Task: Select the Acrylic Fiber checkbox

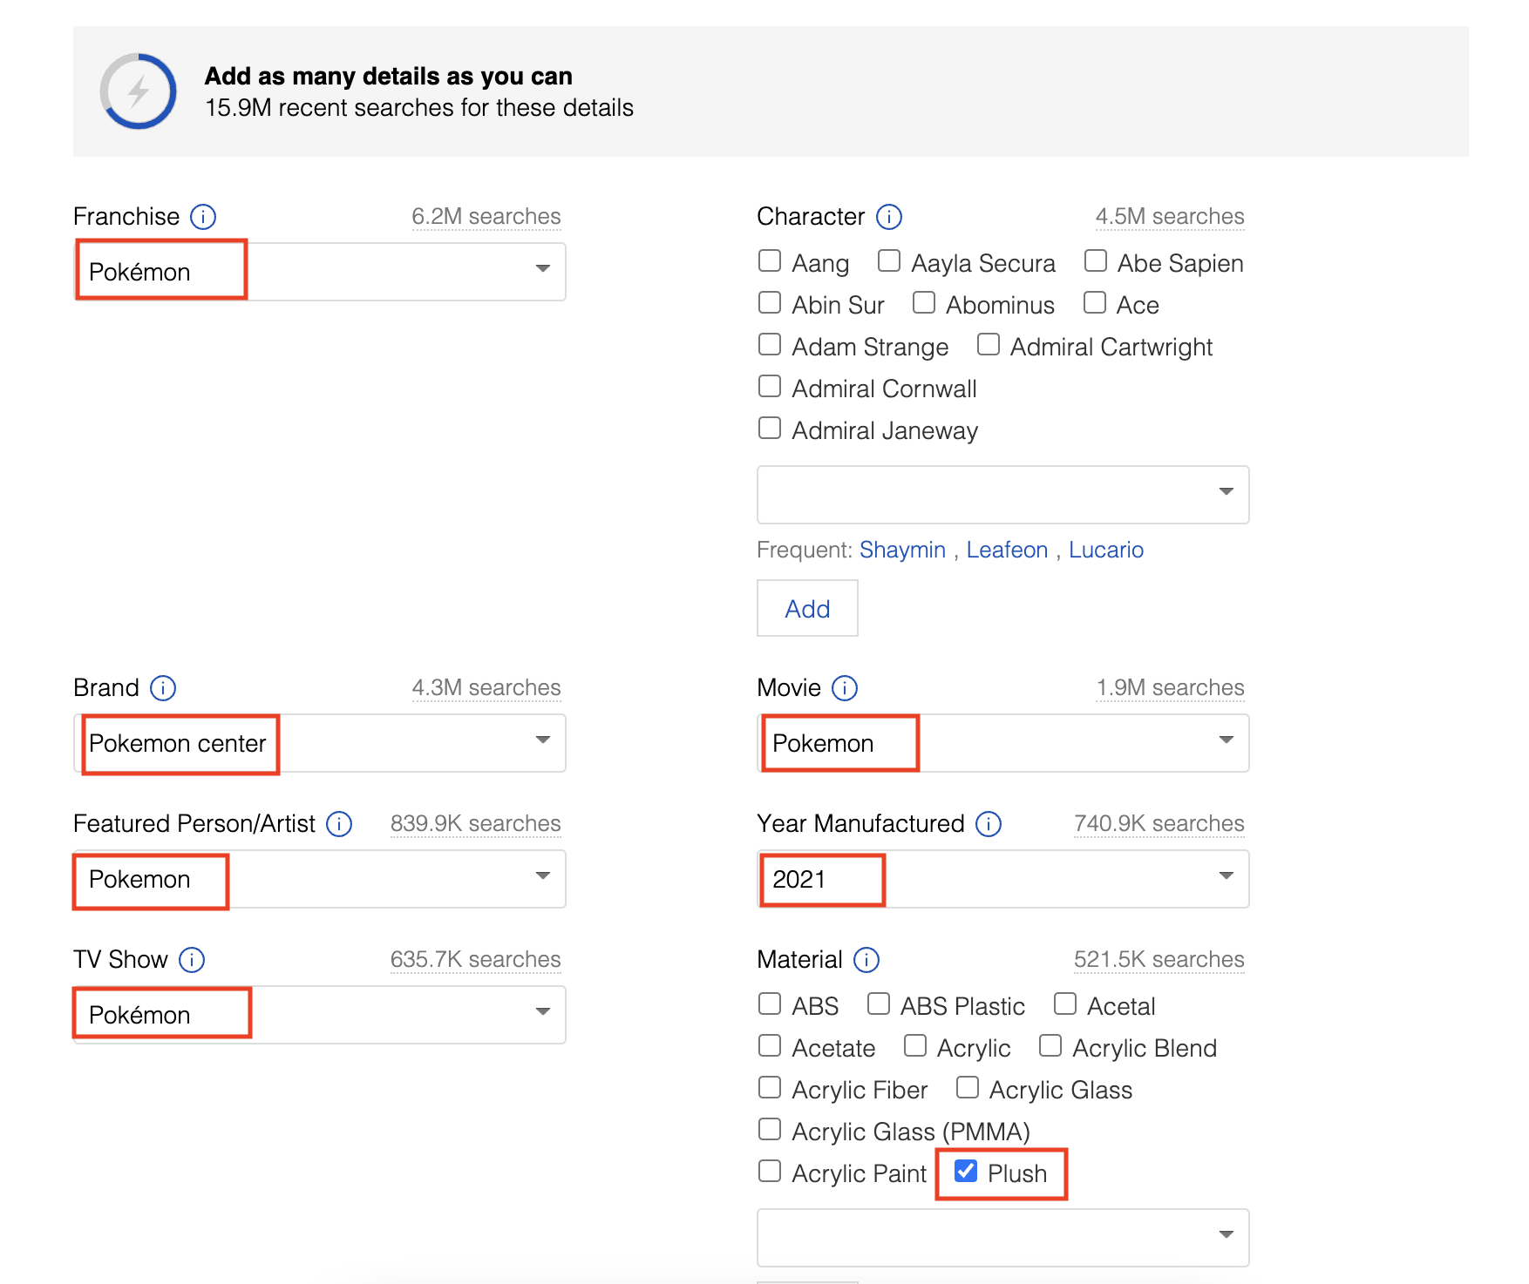Action: tap(770, 1087)
